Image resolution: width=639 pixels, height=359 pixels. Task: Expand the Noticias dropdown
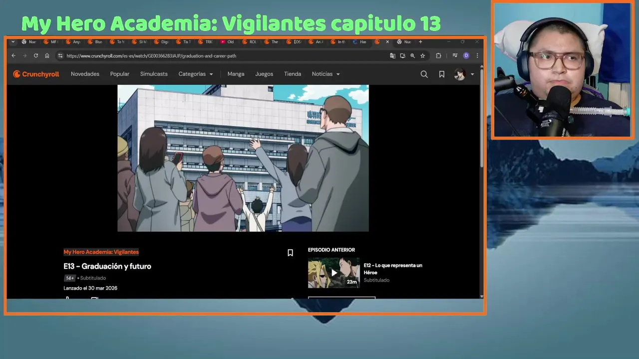coord(326,74)
